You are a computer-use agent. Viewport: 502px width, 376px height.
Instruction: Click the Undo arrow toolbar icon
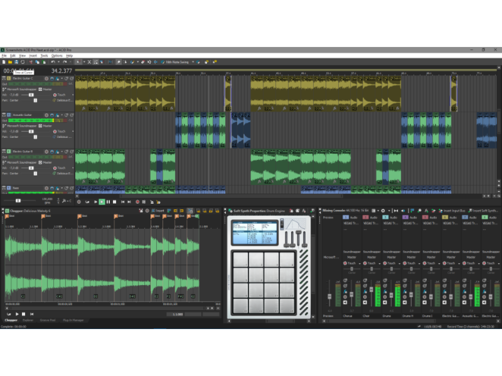coord(53,62)
